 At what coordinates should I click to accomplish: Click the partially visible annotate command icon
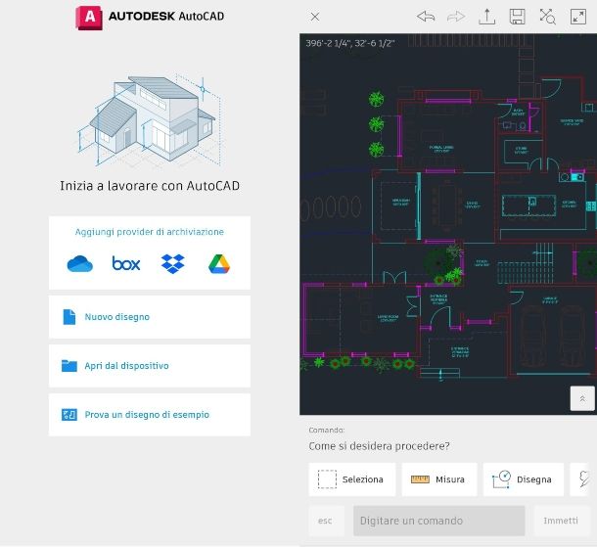tap(583, 479)
